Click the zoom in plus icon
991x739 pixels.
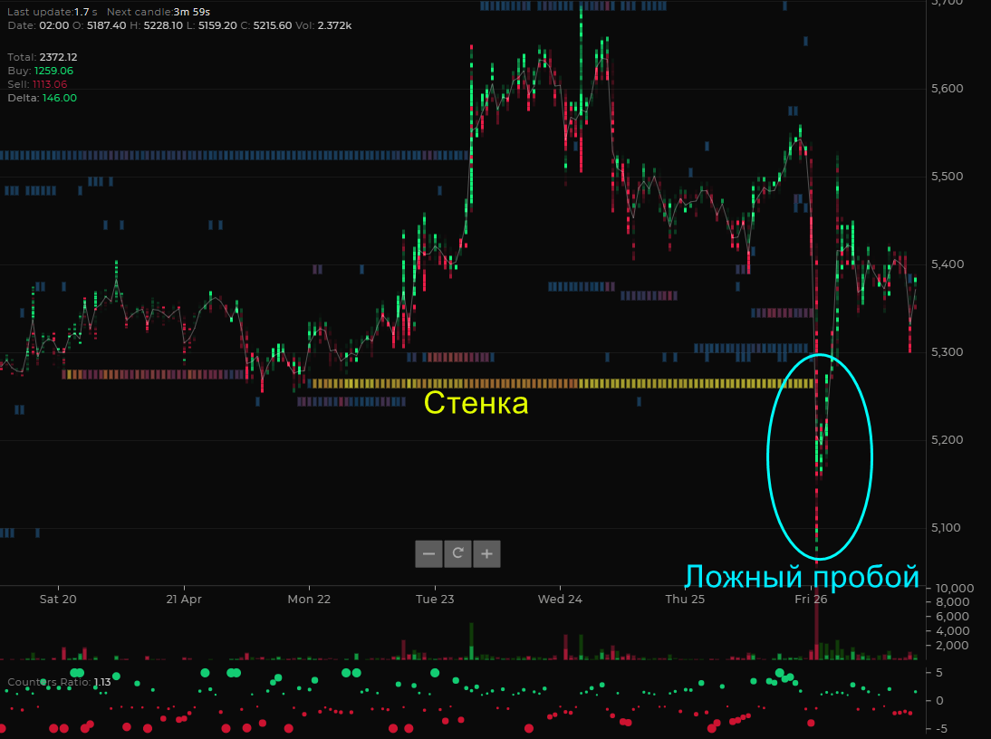[x=486, y=553]
